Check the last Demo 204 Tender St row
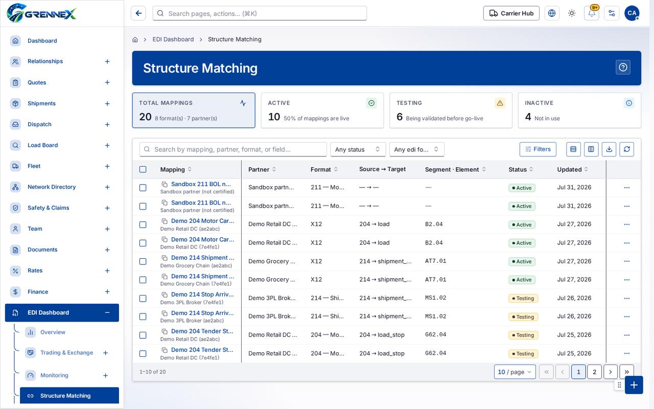Screen dimensions: 654x409 [x=143, y=353]
